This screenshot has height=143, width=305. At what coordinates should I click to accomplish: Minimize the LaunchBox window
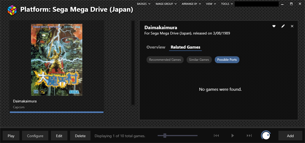pos(282,4)
